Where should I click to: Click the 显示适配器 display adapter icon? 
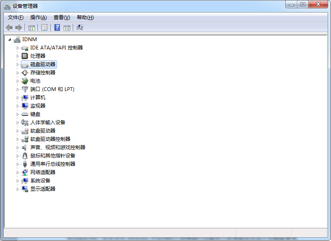tap(25, 189)
